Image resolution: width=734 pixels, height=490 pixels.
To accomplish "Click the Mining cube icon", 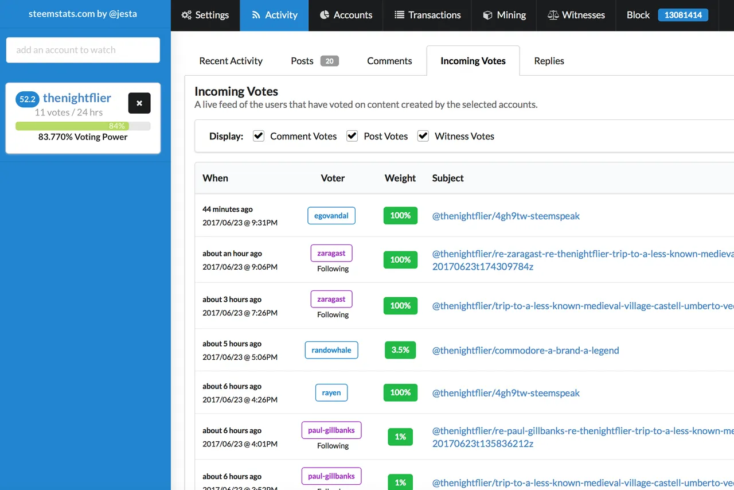I will pos(487,15).
